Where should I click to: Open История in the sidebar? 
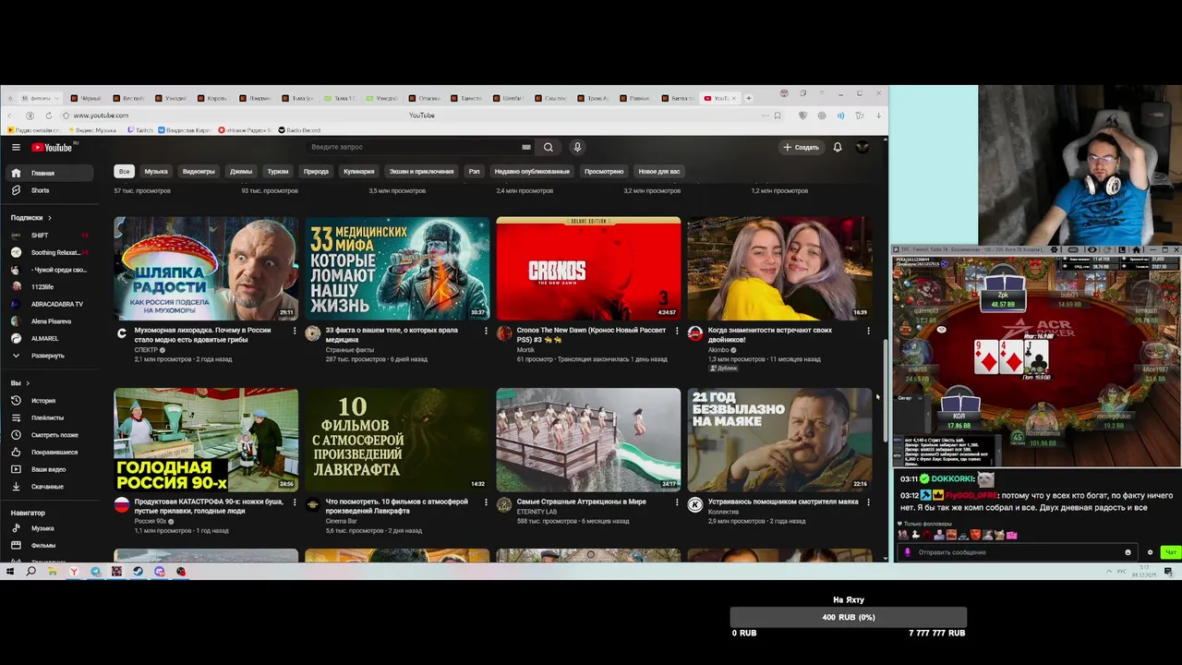48,401
